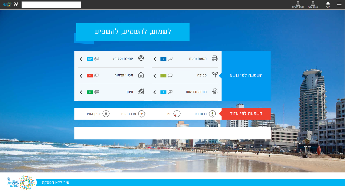345x194 pixels.
Task: Click the compass icon for city center
Action: [x=142, y=114]
